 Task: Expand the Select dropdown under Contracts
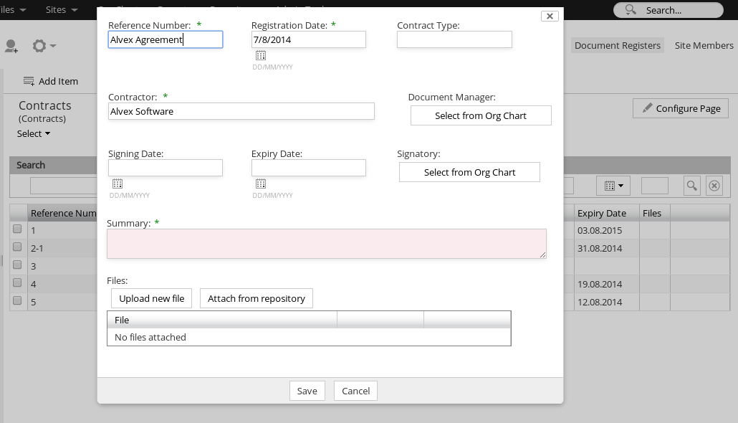coord(34,133)
